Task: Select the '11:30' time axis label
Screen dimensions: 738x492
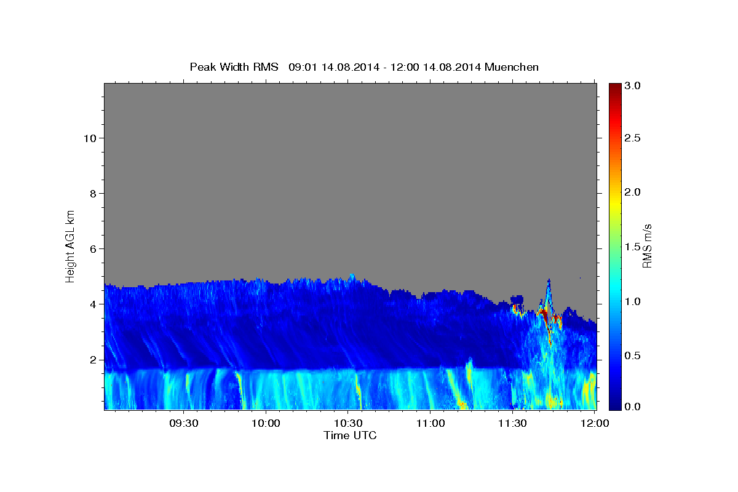Action: coord(512,423)
